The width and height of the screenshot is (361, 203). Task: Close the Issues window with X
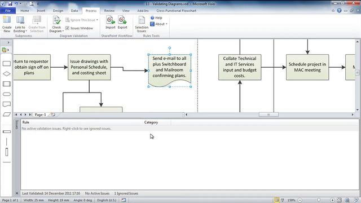click(x=17, y=193)
